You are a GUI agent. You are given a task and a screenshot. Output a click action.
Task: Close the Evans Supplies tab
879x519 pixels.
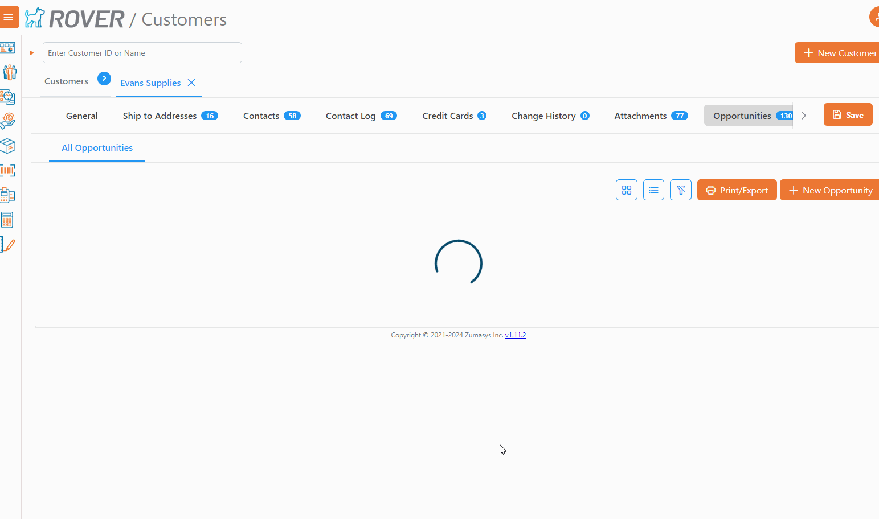tap(191, 83)
